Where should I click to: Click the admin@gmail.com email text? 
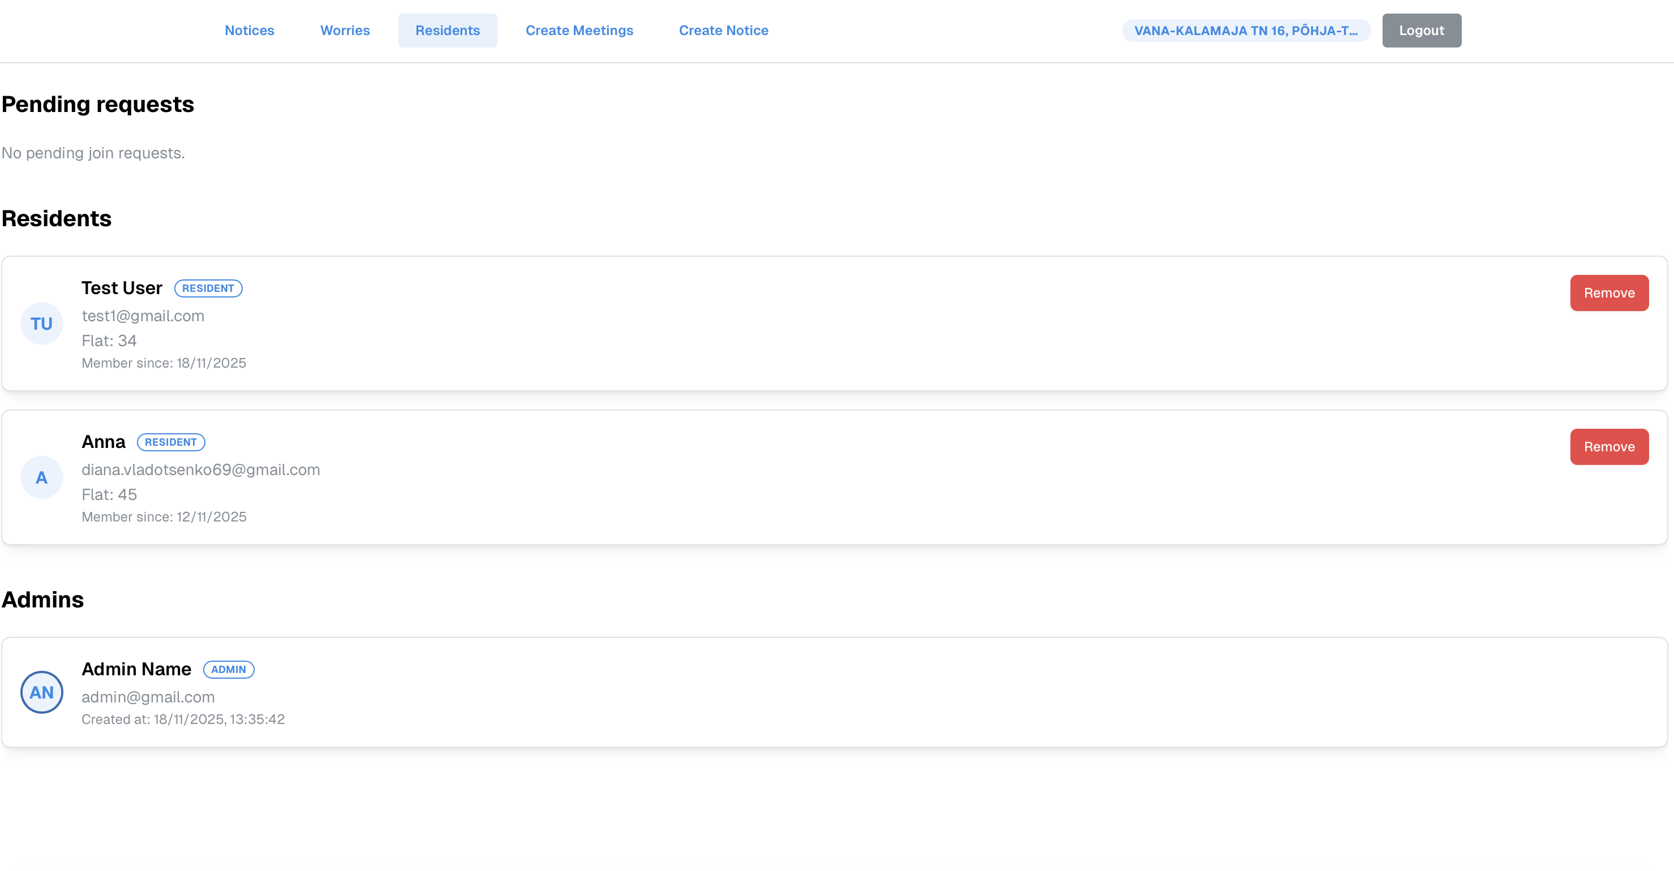(148, 697)
